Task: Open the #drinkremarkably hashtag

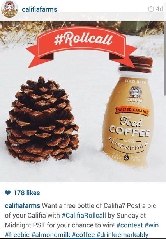Action: point(122,235)
